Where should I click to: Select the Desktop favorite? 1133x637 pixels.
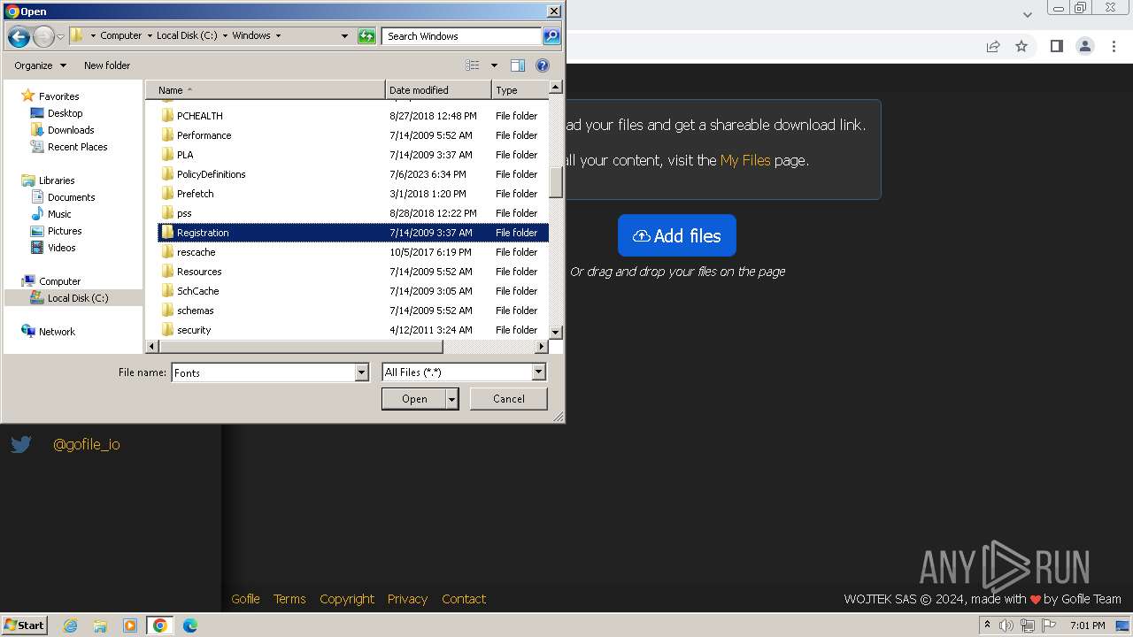point(57,113)
